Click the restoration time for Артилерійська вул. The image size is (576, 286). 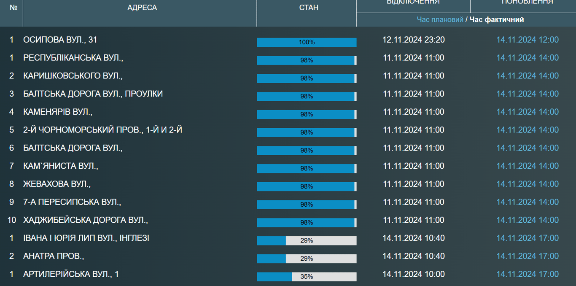[x=527, y=274]
